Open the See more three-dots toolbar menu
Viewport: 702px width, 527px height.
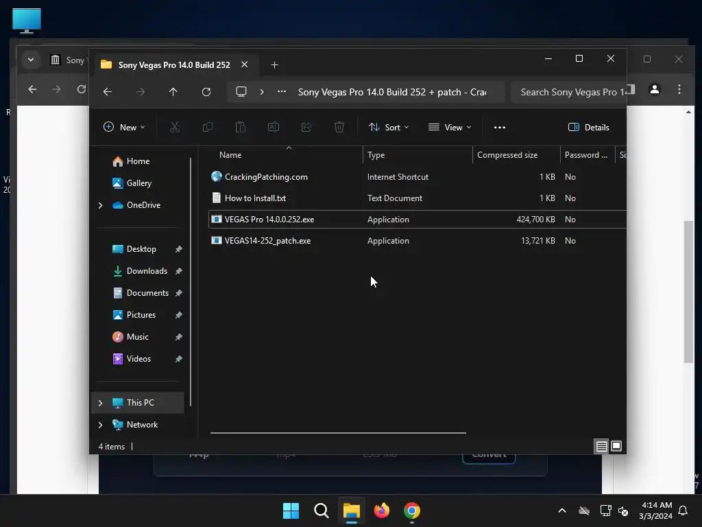tap(500, 127)
